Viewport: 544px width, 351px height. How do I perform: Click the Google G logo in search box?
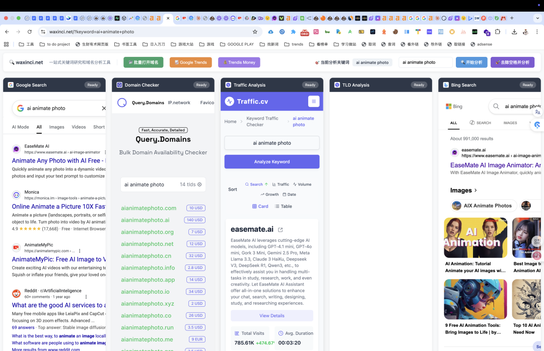pyautogui.click(x=21, y=108)
